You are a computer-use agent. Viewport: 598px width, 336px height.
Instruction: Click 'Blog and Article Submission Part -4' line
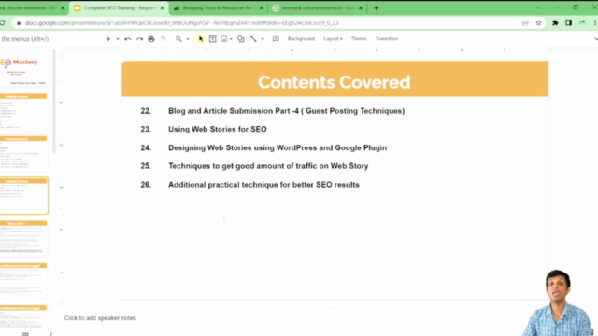click(287, 111)
